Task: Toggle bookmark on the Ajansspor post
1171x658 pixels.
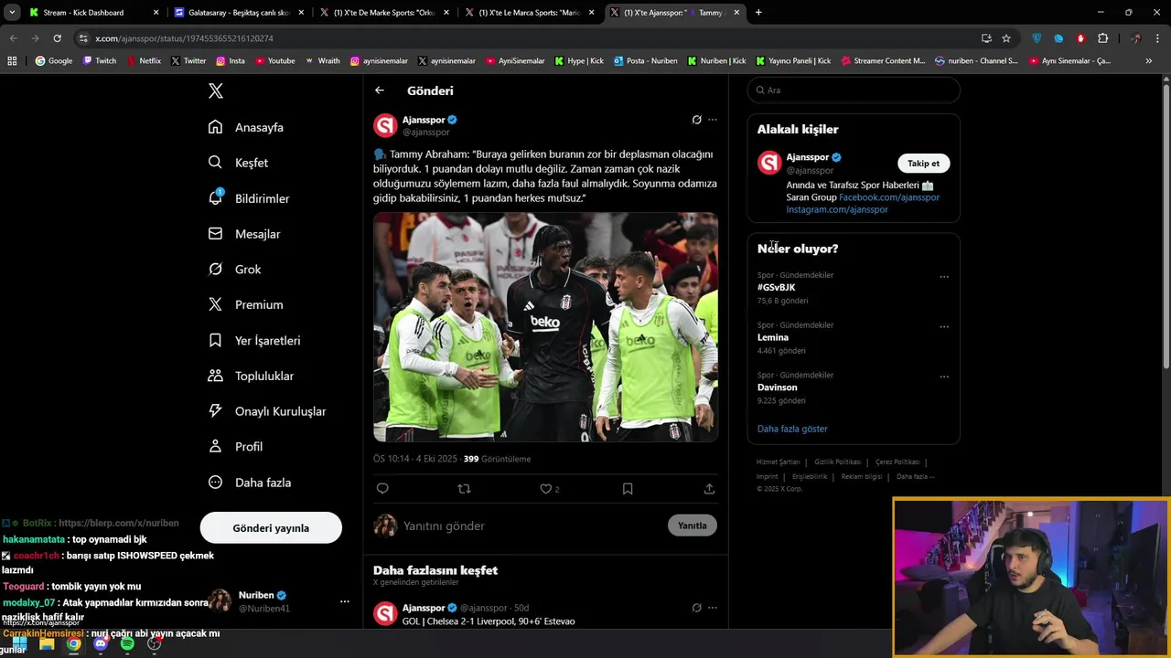Action: (x=628, y=489)
